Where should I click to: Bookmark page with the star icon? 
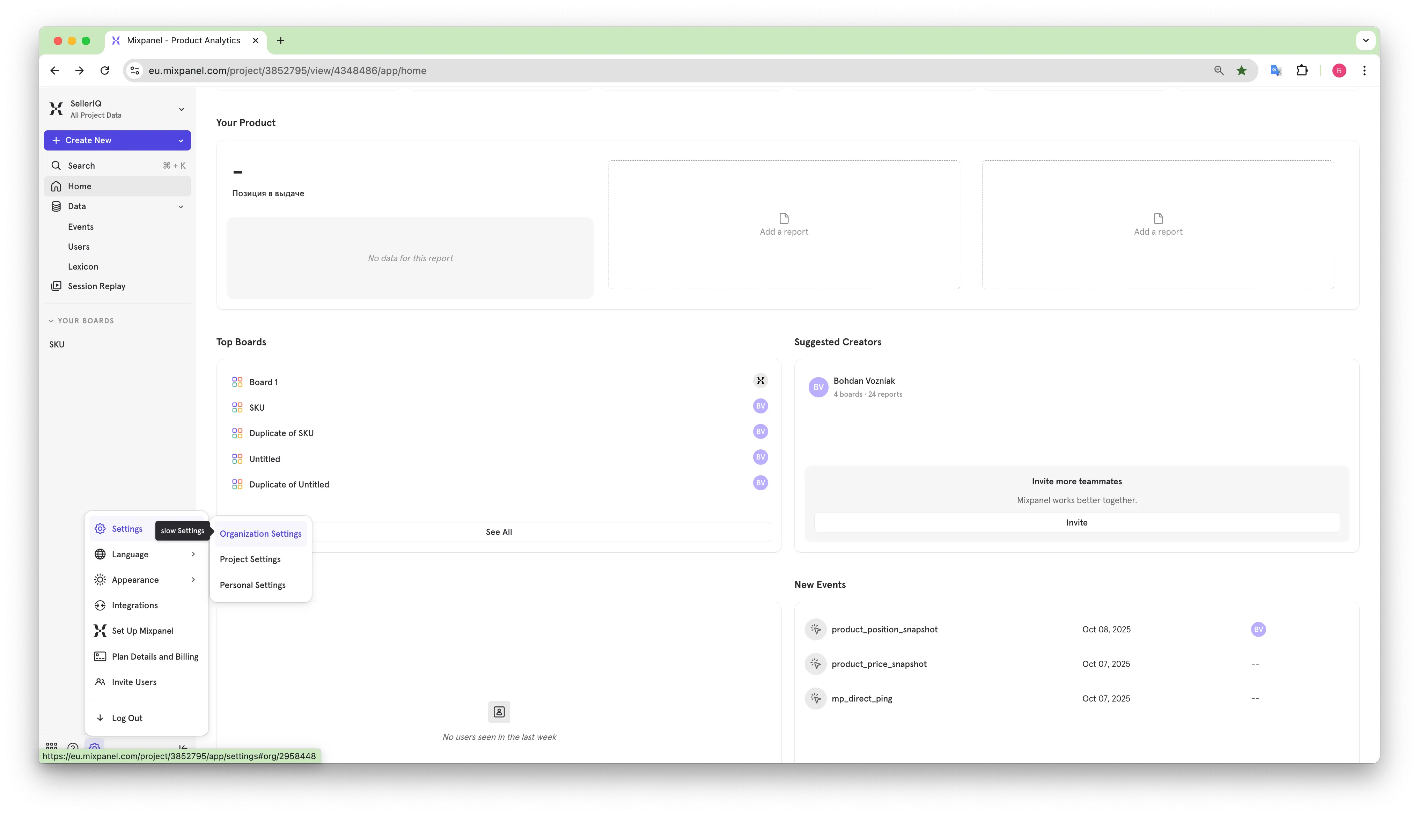[x=1242, y=71]
